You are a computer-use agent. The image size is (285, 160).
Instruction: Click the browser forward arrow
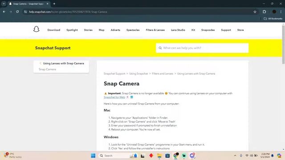click(x=11, y=12)
